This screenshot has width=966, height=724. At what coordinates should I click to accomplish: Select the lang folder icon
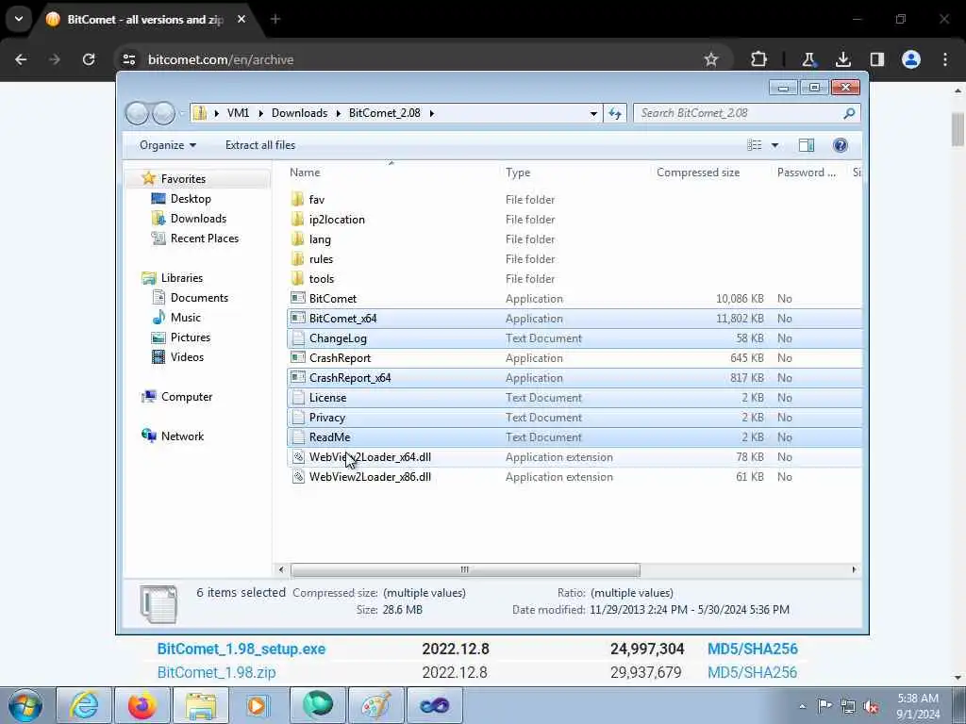(x=298, y=239)
